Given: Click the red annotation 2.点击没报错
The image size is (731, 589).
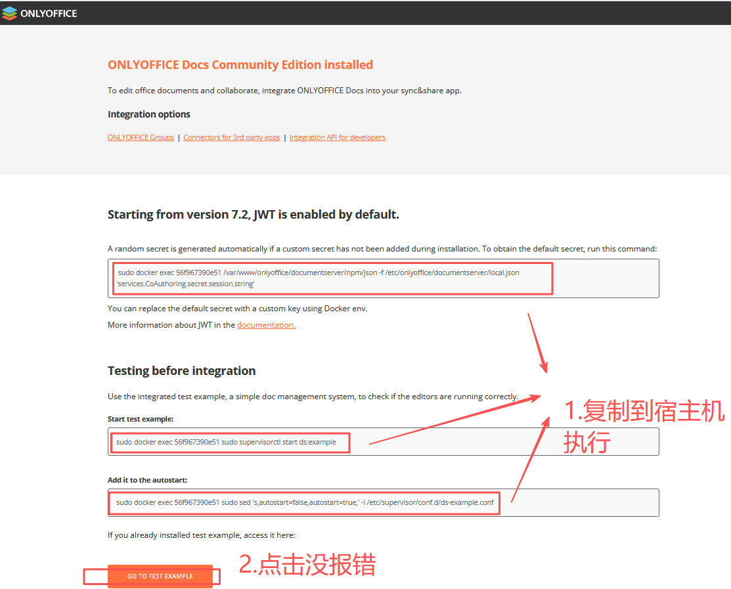Looking at the screenshot, I should [x=307, y=565].
